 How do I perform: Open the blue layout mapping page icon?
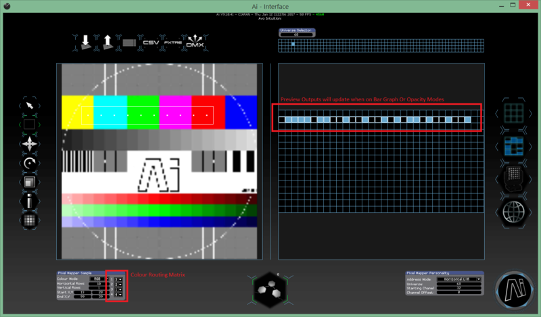[x=513, y=146]
